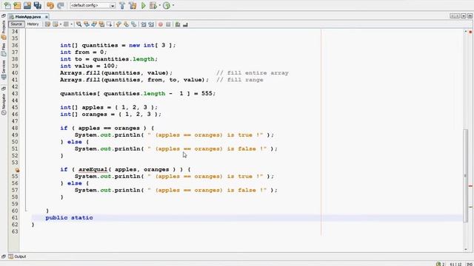Viewport: 474px width, 266px height.
Task: Open Back history dropdown arrow
Action: pos(61,24)
